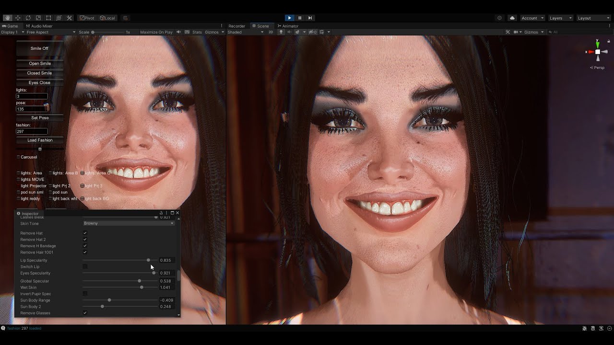The width and height of the screenshot is (614, 345).
Task: Toggle the scene grid visibility icon
Action: point(321,32)
